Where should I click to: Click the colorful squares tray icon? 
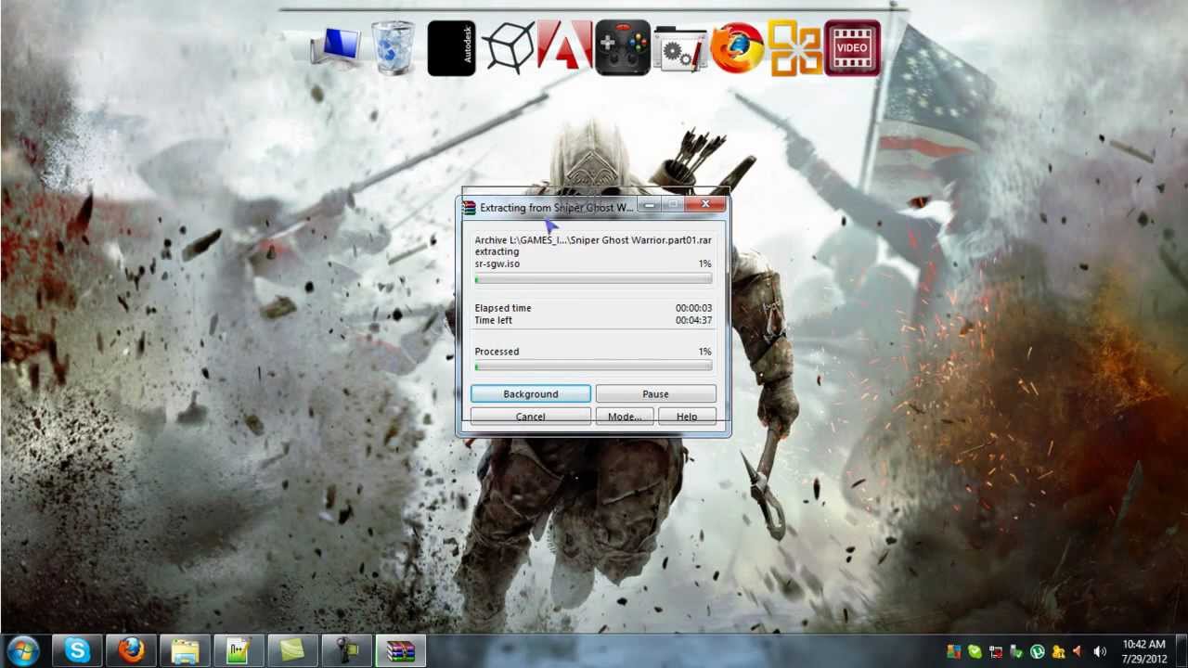tap(954, 652)
